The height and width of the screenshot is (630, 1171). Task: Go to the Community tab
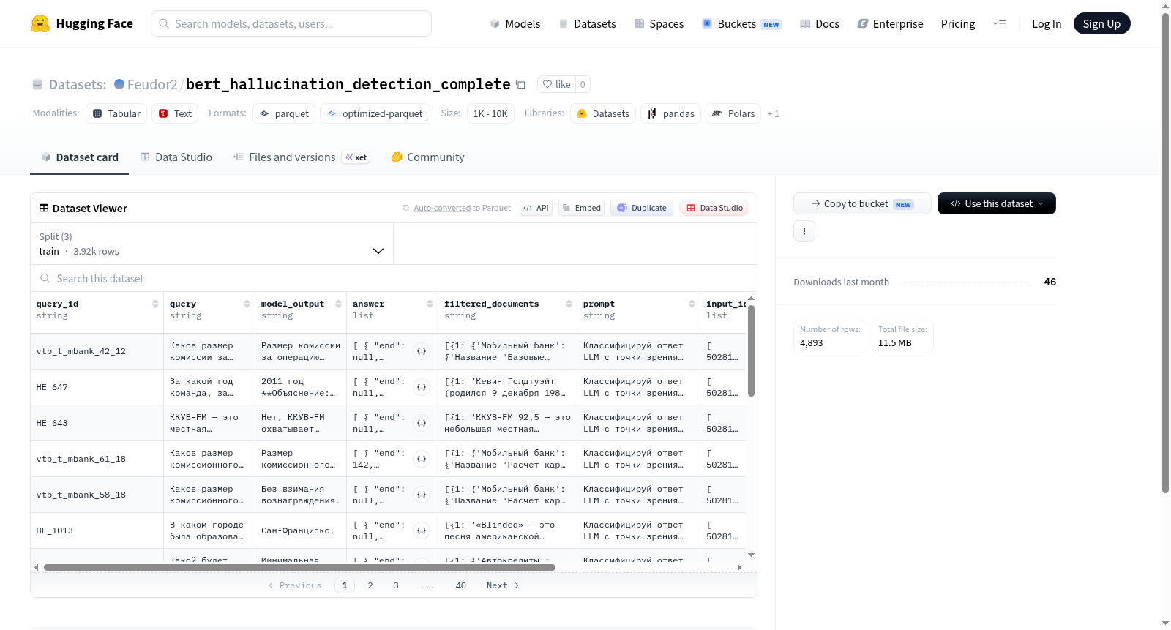(x=428, y=157)
